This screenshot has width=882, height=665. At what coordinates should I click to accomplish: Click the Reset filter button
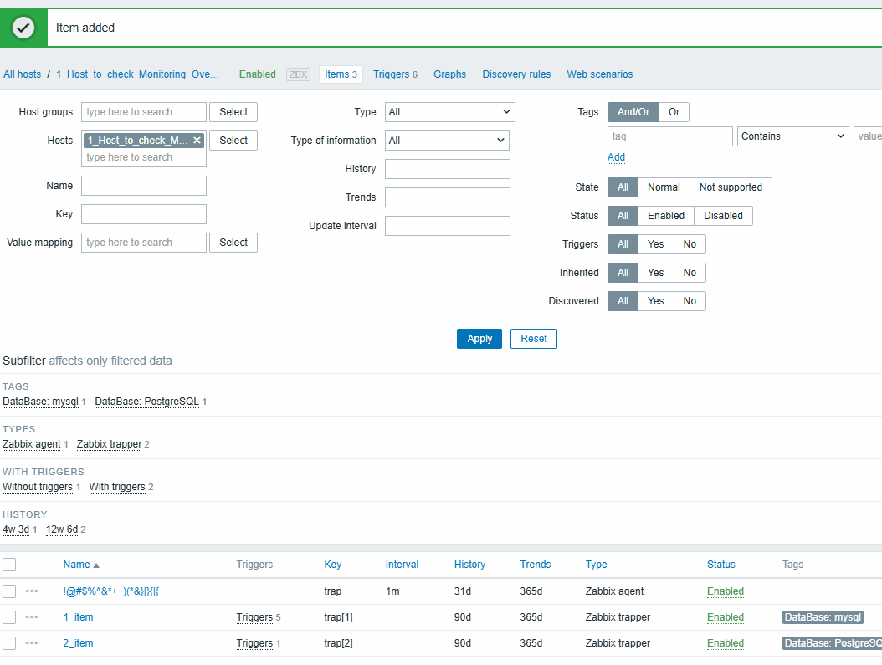(x=533, y=339)
